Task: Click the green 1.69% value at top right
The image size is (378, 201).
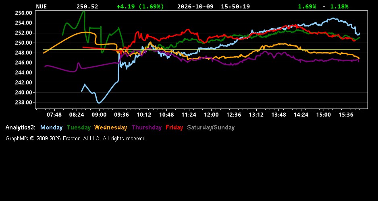Action: (307, 6)
